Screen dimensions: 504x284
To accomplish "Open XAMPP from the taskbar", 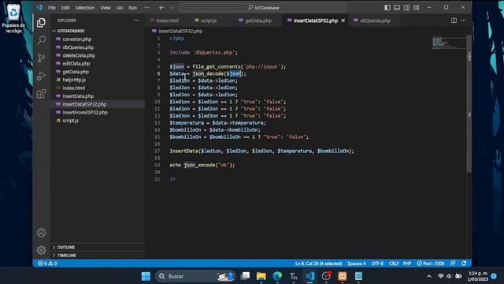I will [x=343, y=276].
